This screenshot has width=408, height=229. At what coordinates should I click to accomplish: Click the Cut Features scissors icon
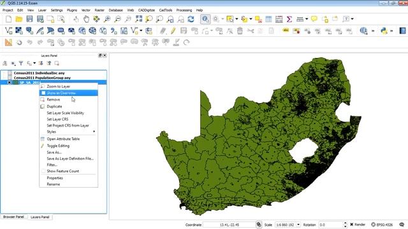[251, 31]
